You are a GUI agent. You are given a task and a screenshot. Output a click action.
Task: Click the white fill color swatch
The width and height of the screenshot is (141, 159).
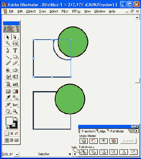(x=9, y=121)
